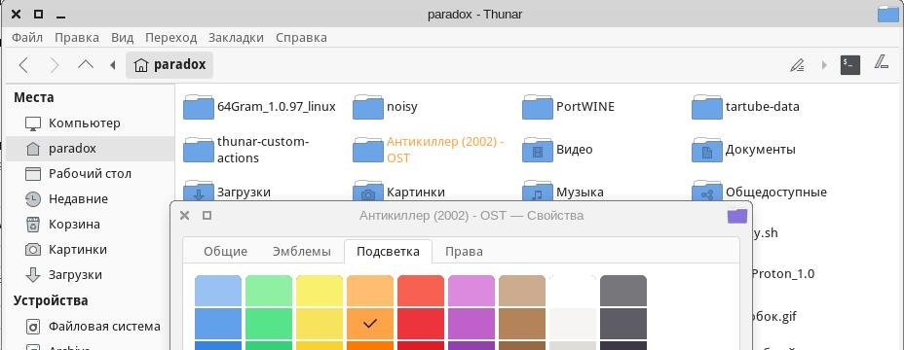904x350 pixels.
Task: Select the Видео folder icon
Action: point(538,150)
